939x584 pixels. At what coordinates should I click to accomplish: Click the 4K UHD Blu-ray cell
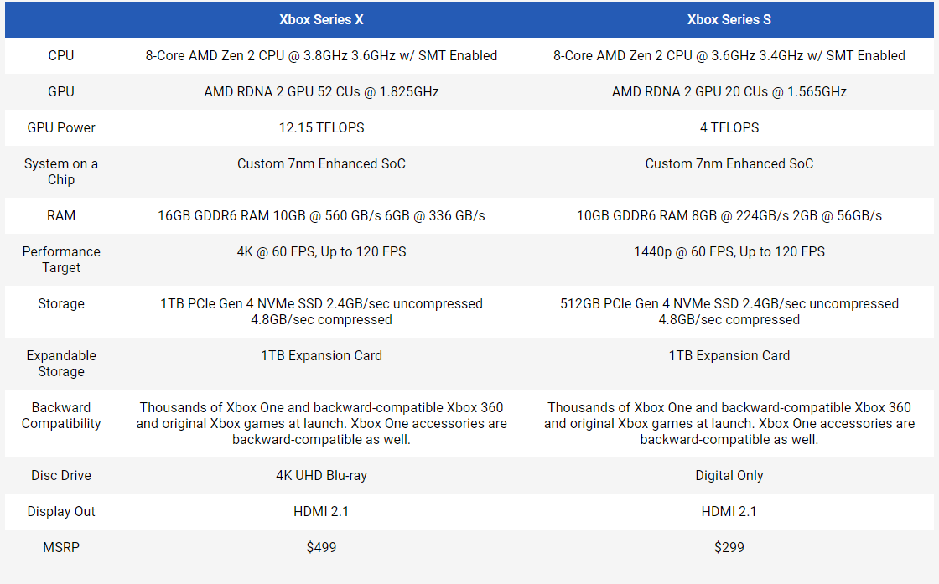321,475
